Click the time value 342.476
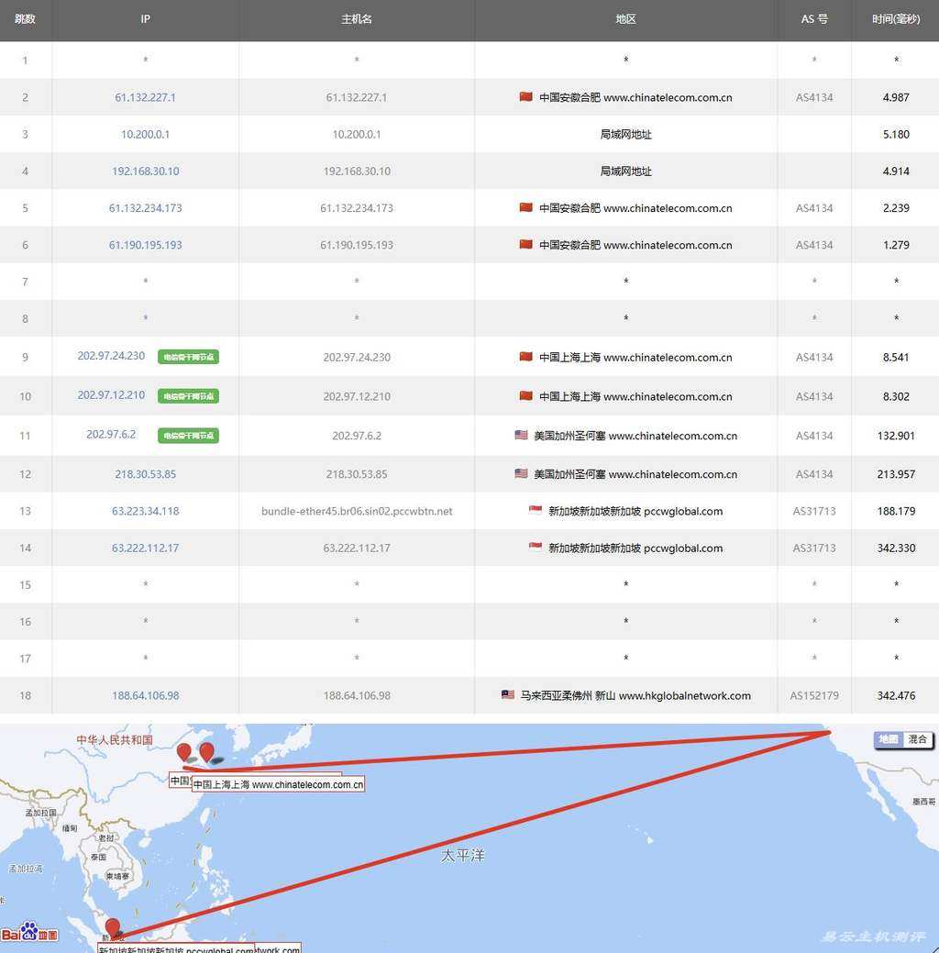This screenshot has height=953, width=939. (x=896, y=695)
